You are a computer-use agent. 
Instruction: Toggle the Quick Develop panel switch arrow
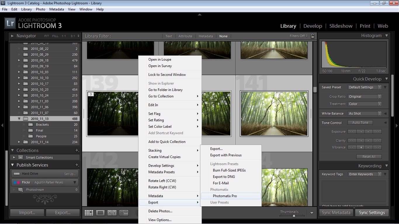pos(386,79)
